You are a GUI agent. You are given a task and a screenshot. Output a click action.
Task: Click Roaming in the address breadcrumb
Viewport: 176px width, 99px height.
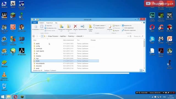(71, 36)
